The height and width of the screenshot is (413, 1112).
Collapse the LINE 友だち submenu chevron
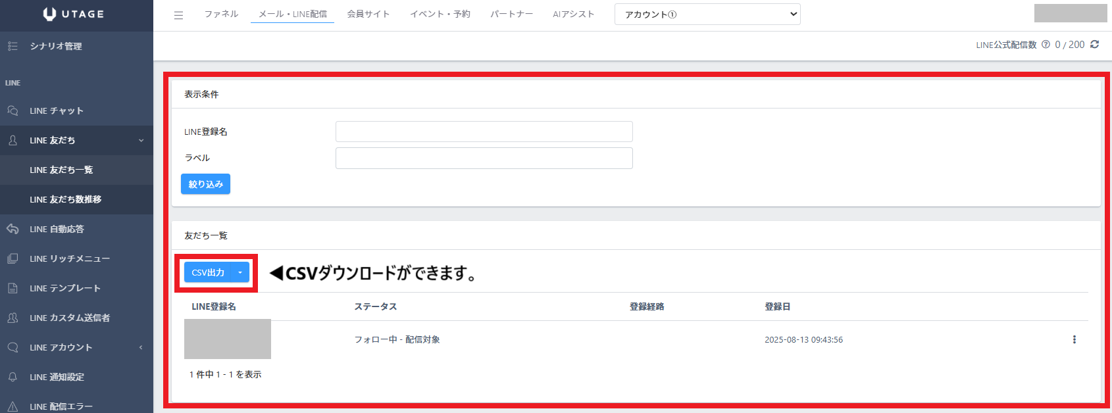click(141, 140)
